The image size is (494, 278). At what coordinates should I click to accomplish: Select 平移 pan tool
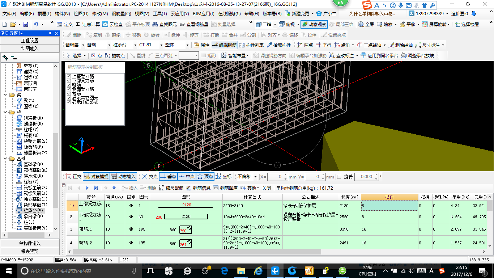pyautogui.click(x=407, y=24)
